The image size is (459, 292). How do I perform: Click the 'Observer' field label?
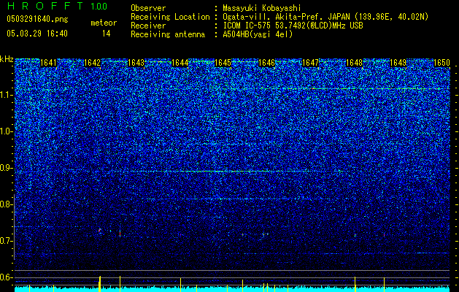(x=148, y=8)
